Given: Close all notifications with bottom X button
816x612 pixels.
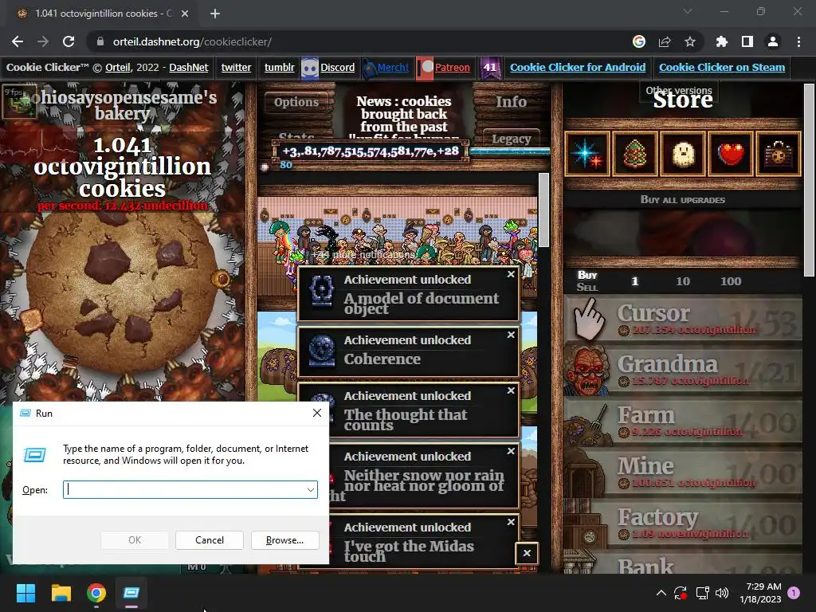Looking at the screenshot, I should [x=527, y=553].
